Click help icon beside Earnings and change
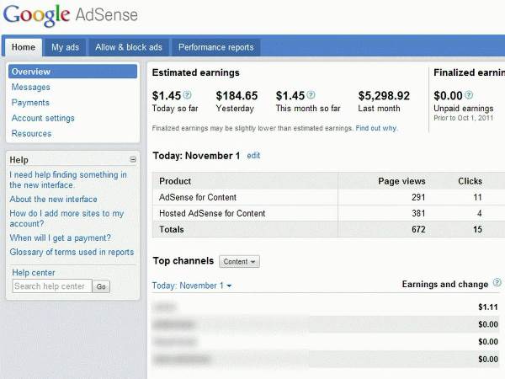This screenshot has width=505, height=379. (x=497, y=284)
